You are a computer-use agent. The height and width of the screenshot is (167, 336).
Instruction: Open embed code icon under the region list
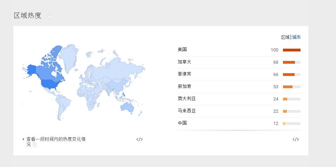tap(296, 139)
